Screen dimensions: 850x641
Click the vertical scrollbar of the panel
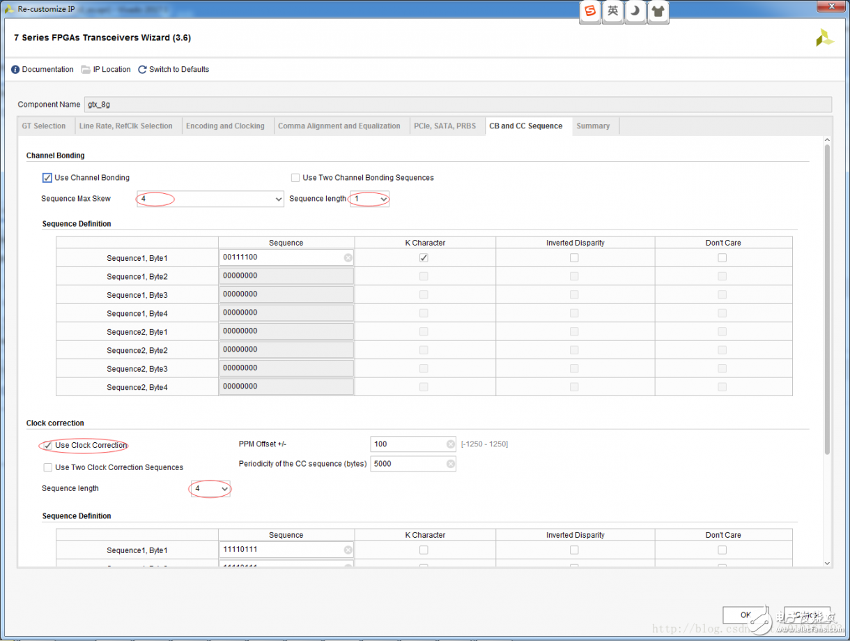pyautogui.click(x=827, y=300)
